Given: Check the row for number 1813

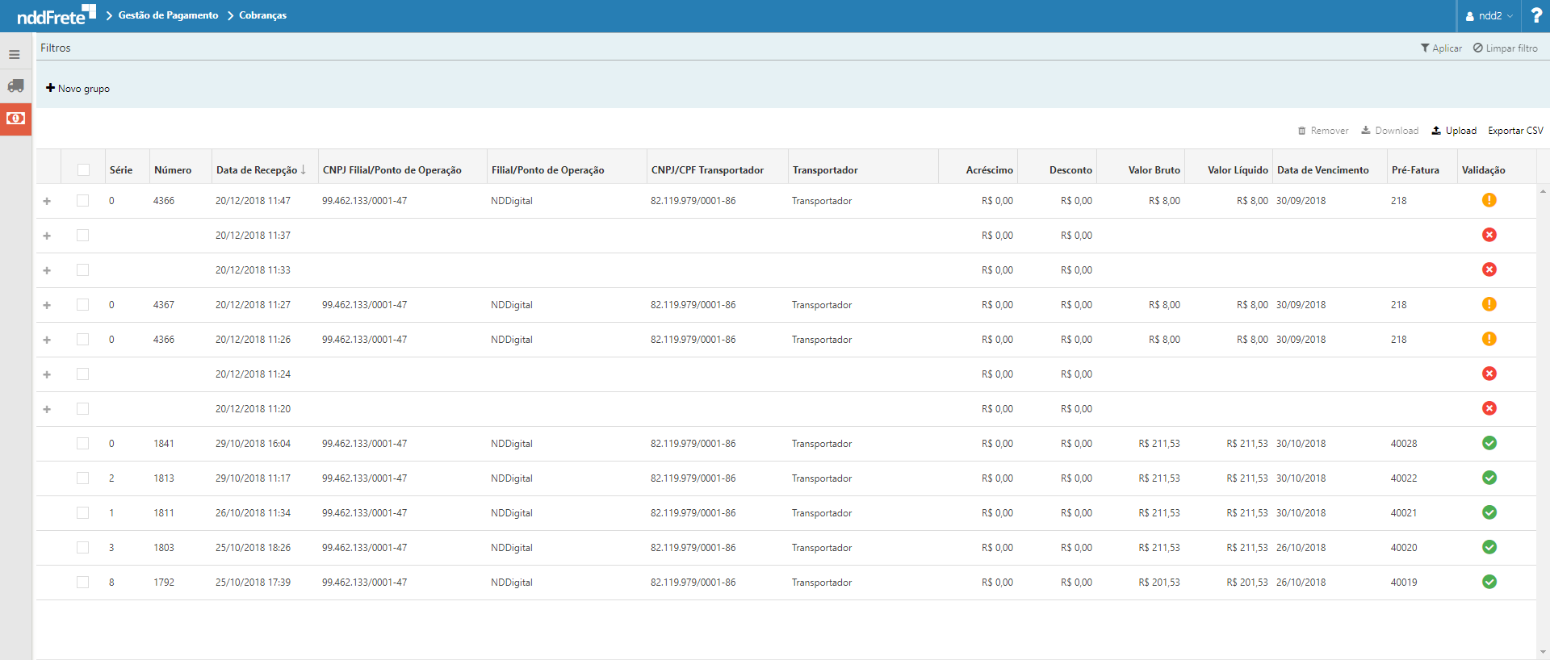Looking at the screenshot, I should (x=83, y=478).
